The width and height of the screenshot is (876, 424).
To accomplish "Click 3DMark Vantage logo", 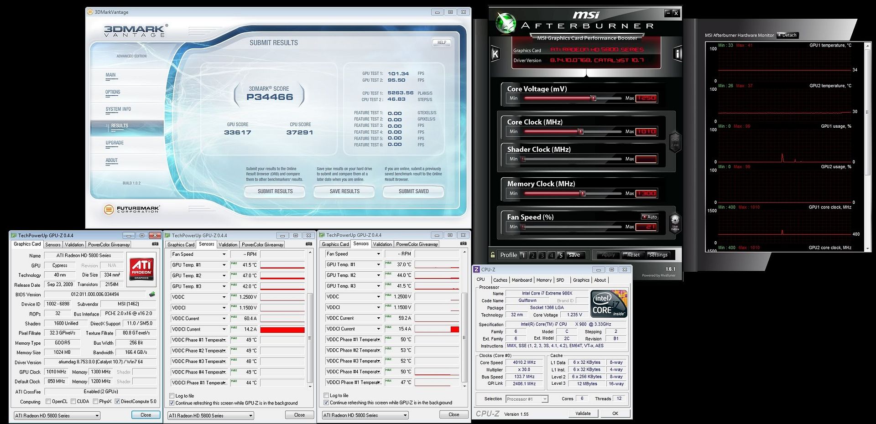I will tap(136, 31).
